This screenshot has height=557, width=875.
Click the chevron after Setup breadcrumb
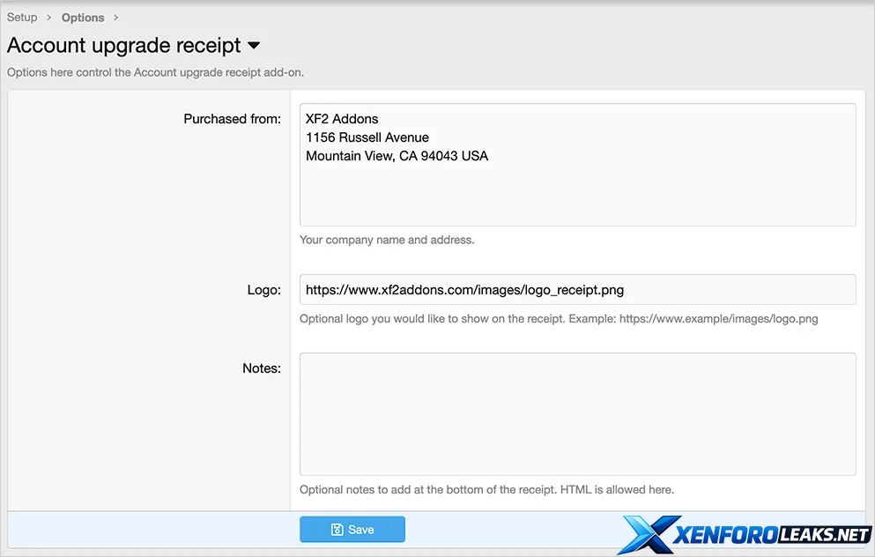coord(49,18)
